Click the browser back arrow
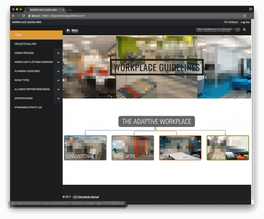Screen dimensions: 264x219 click(x=13, y=15)
